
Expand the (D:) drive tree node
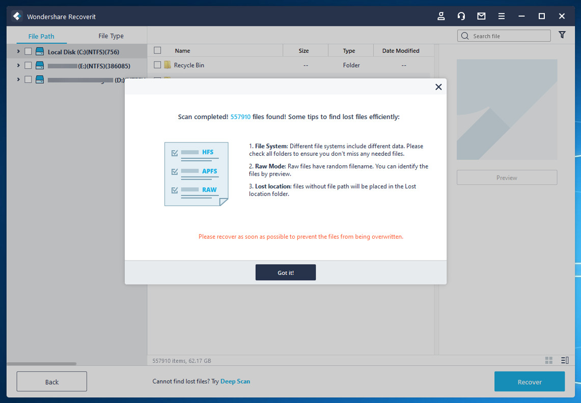18,79
